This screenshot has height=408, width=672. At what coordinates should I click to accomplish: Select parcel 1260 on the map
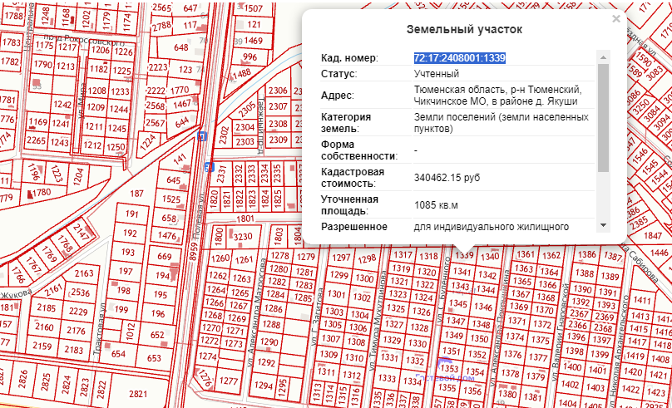click(220, 258)
